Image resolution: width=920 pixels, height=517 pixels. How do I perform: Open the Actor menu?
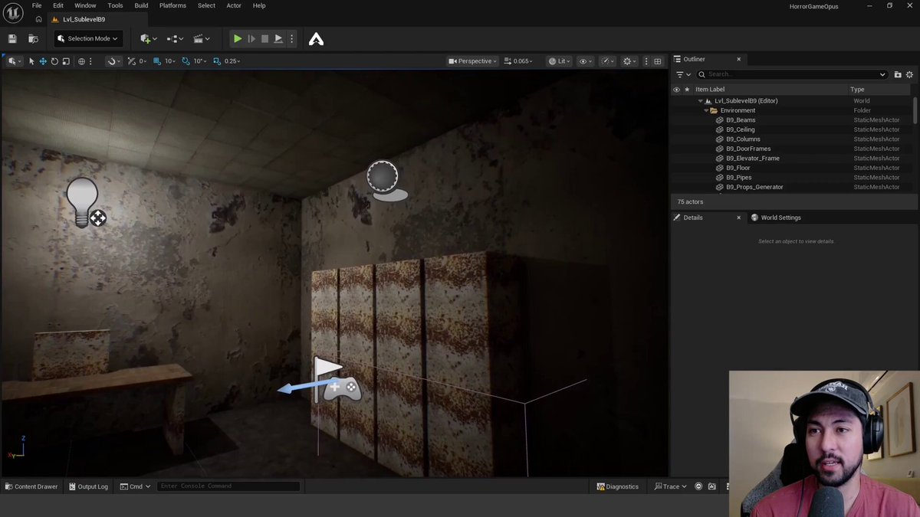234,5
